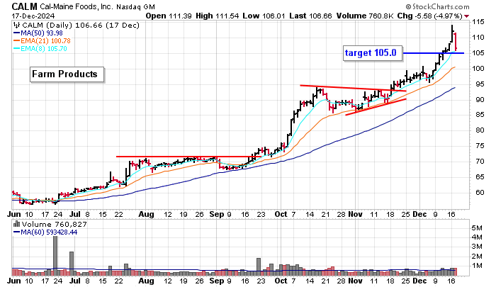Click Oct on the price panel's date axis
Image resolution: width=496 pixels, height=287 pixels.
(x=281, y=214)
